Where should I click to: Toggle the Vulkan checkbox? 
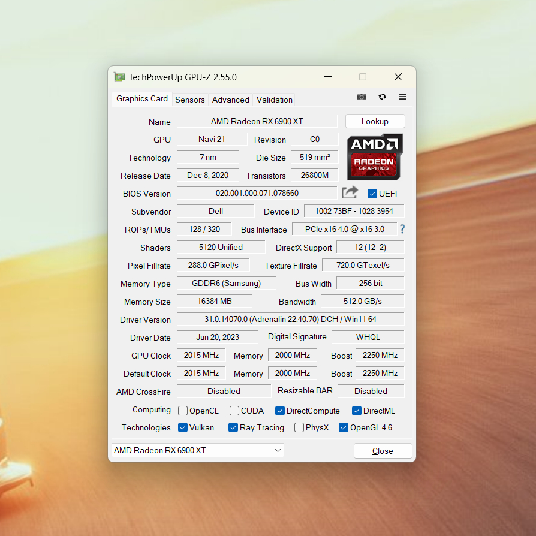tap(183, 427)
